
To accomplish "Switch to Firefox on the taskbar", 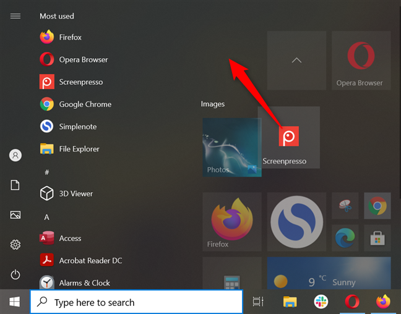I will coord(383,302).
